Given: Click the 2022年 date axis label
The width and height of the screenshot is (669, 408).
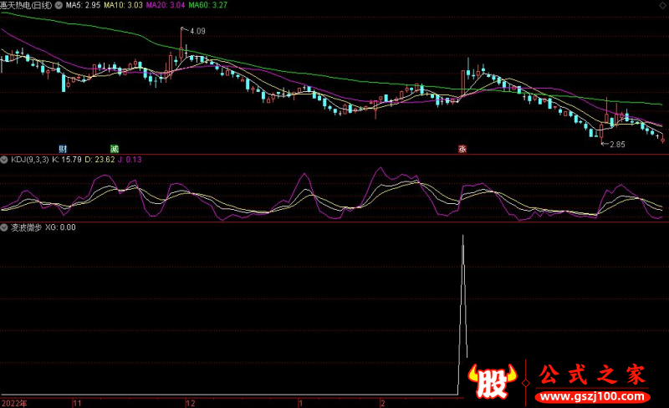Looking at the screenshot, I should [13, 402].
